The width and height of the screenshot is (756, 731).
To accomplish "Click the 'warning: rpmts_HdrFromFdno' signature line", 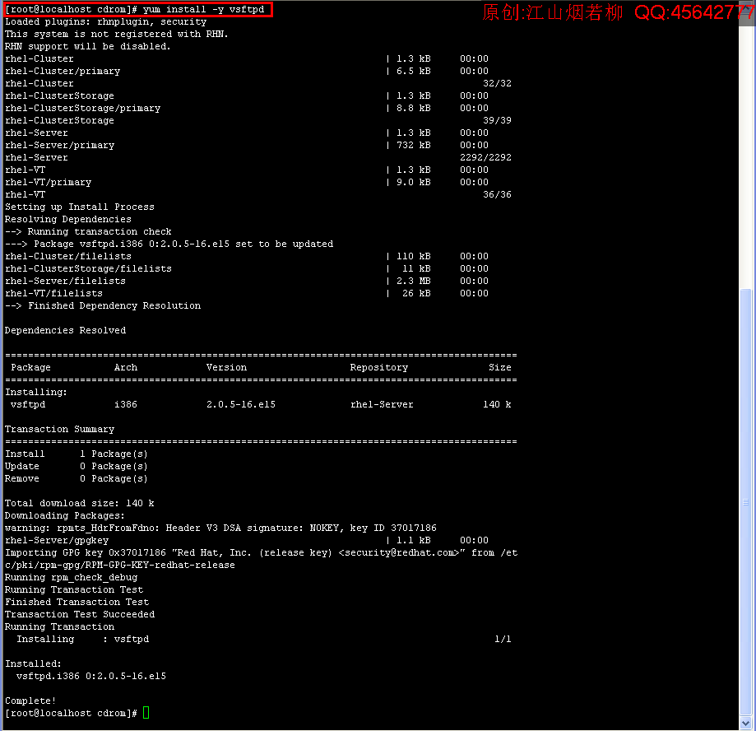I will point(220,528).
